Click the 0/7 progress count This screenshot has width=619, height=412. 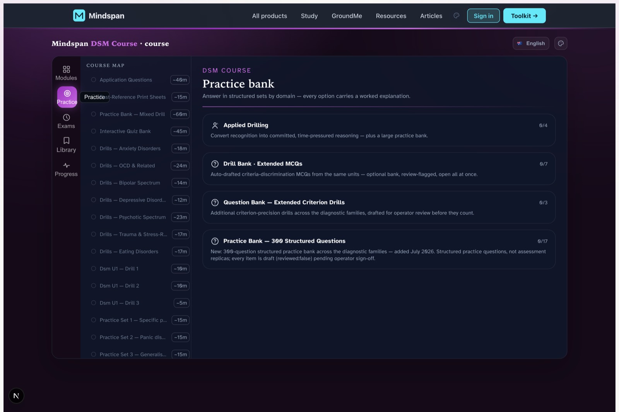[x=544, y=164]
